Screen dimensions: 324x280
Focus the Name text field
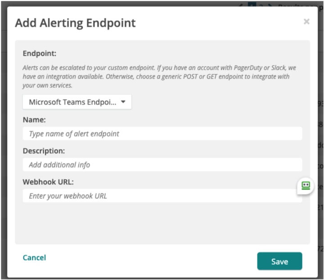click(x=162, y=134)
